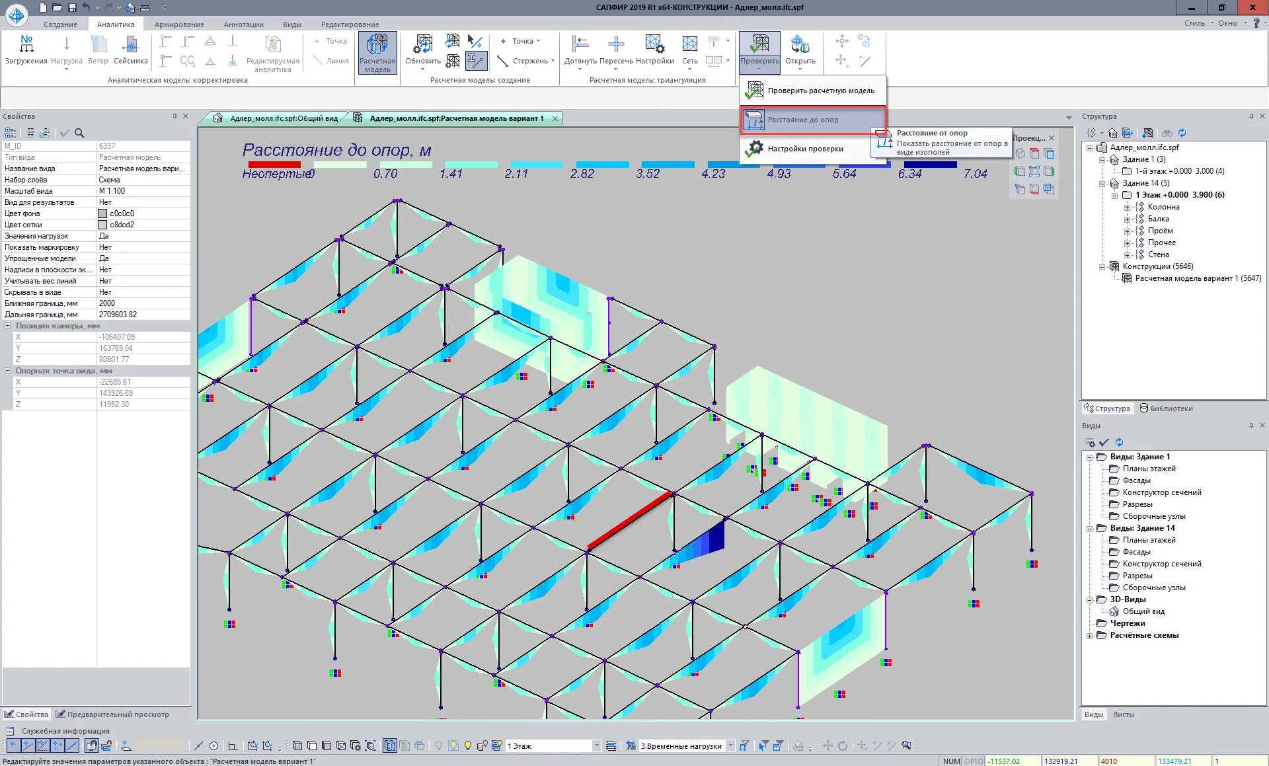Select Настройки проверки menu item
1269x766 pixels.
click(804, 149)
